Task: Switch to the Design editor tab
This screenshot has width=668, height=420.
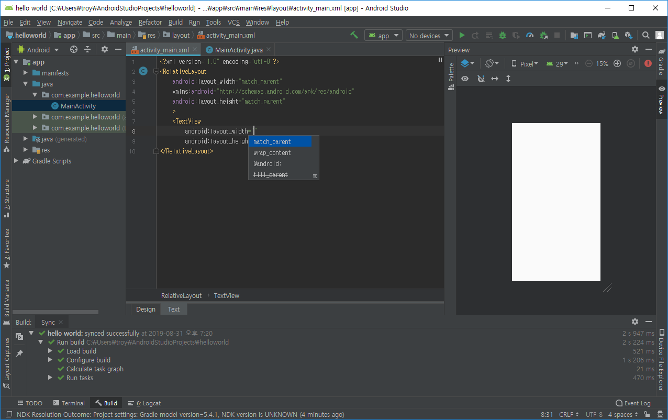Action: (146, 309)
